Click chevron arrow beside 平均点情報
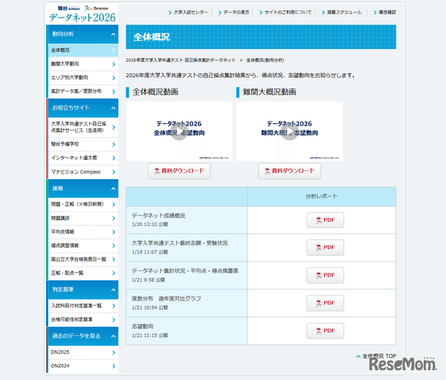This screenshot has height=380, width=446. pyautogui.click(x=114, y=232)
